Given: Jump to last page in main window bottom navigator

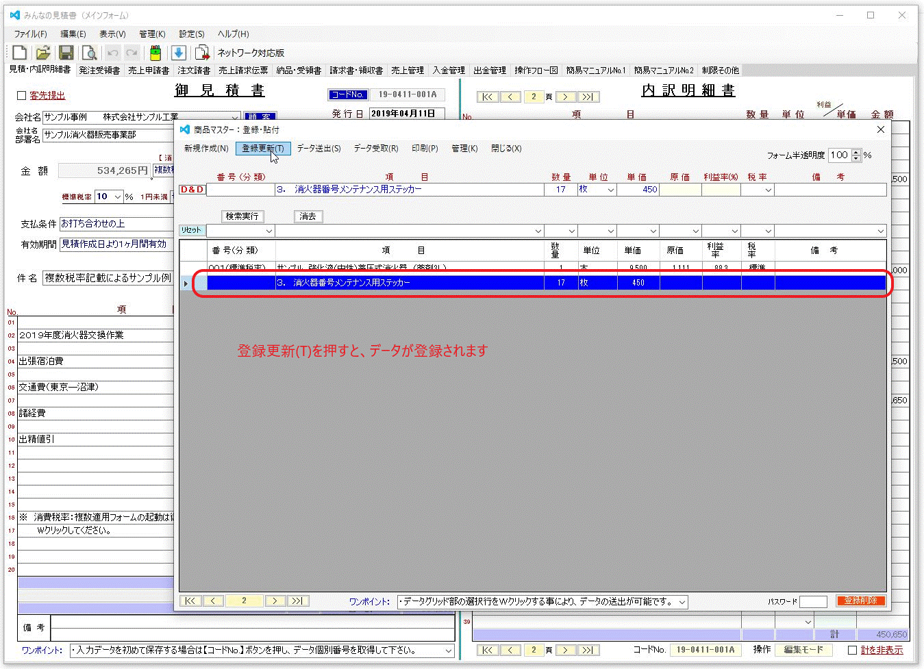Looking at the screenshot, I should [x=588, y=650].
